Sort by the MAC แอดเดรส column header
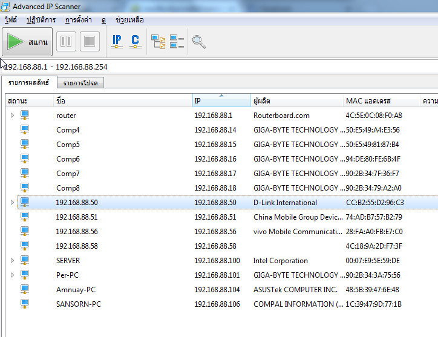438x337 pixels. (382, 100)
